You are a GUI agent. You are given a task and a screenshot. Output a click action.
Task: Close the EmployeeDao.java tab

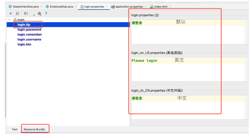pos(76,6)
